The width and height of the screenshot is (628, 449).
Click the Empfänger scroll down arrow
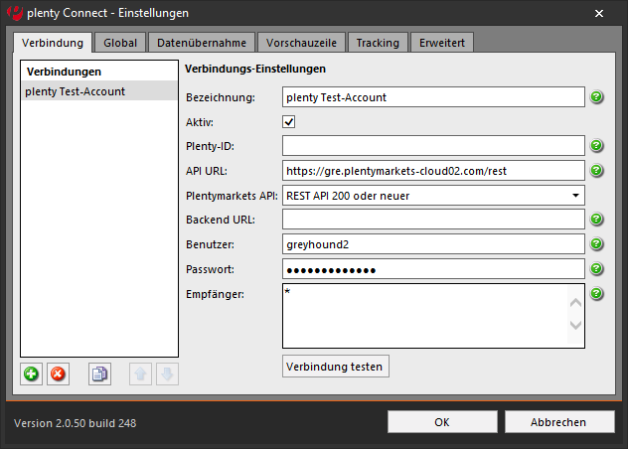[x=575, y=325]
